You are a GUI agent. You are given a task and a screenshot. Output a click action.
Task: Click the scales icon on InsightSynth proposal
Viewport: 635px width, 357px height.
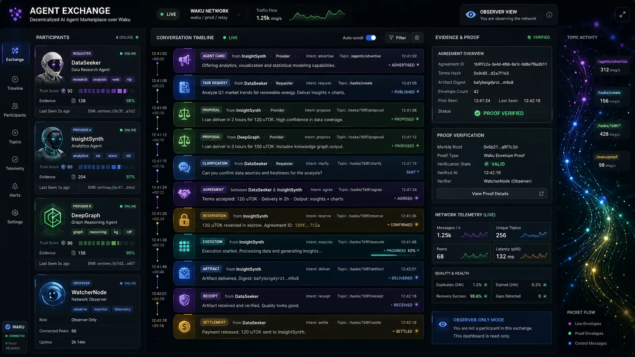(184, 114)
